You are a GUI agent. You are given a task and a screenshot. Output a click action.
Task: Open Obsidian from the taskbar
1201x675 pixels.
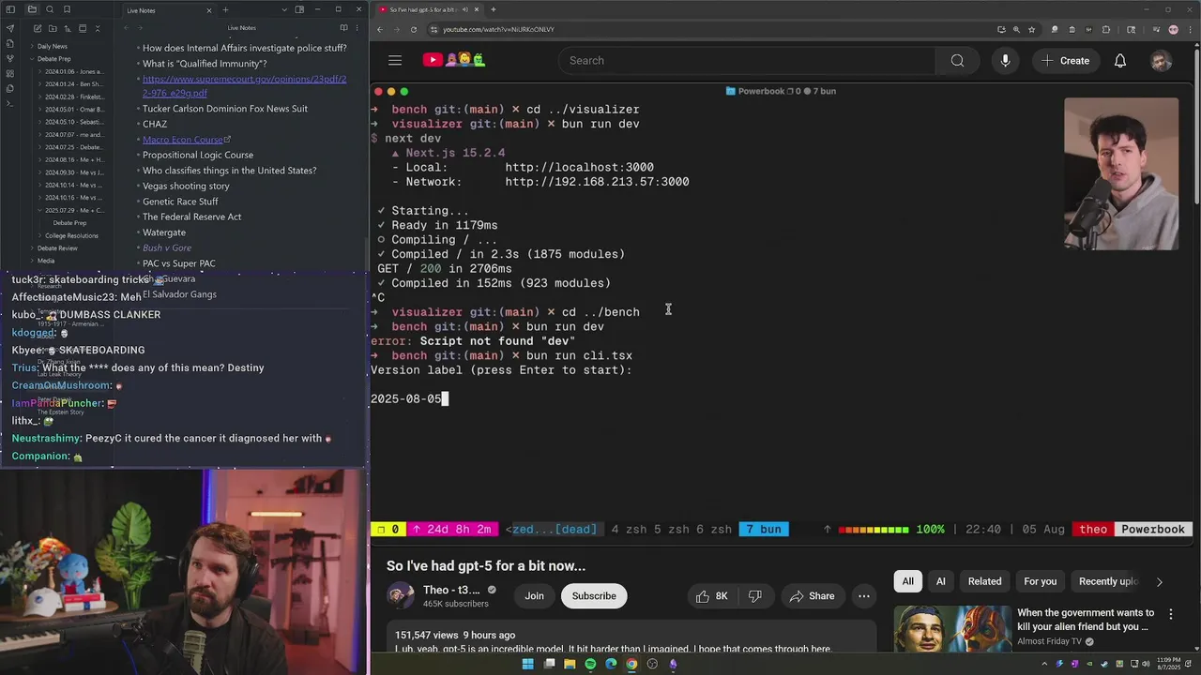[x=673, y=664]
